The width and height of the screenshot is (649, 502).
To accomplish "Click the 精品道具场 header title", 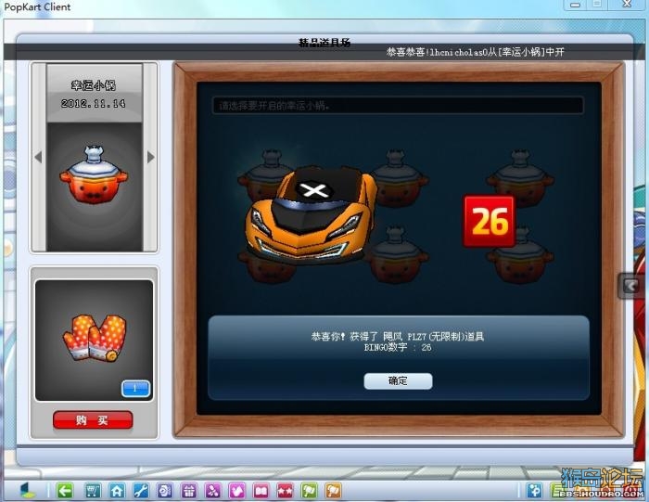I will pos(324,43).
